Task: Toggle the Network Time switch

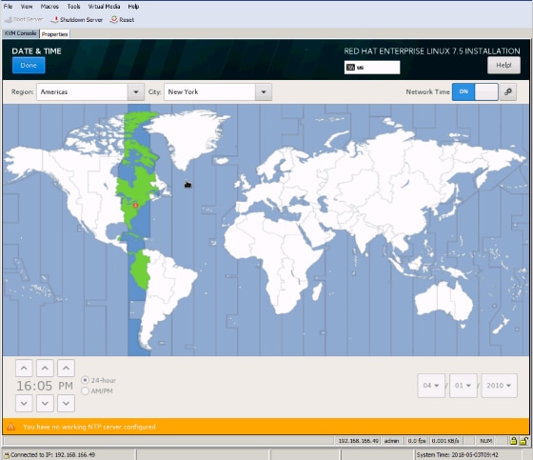Action: (475, 91)
